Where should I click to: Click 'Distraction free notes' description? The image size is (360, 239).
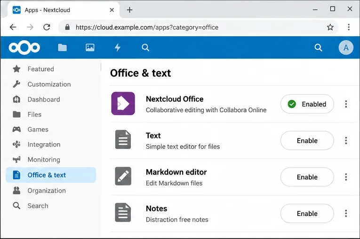pos(177,220)
